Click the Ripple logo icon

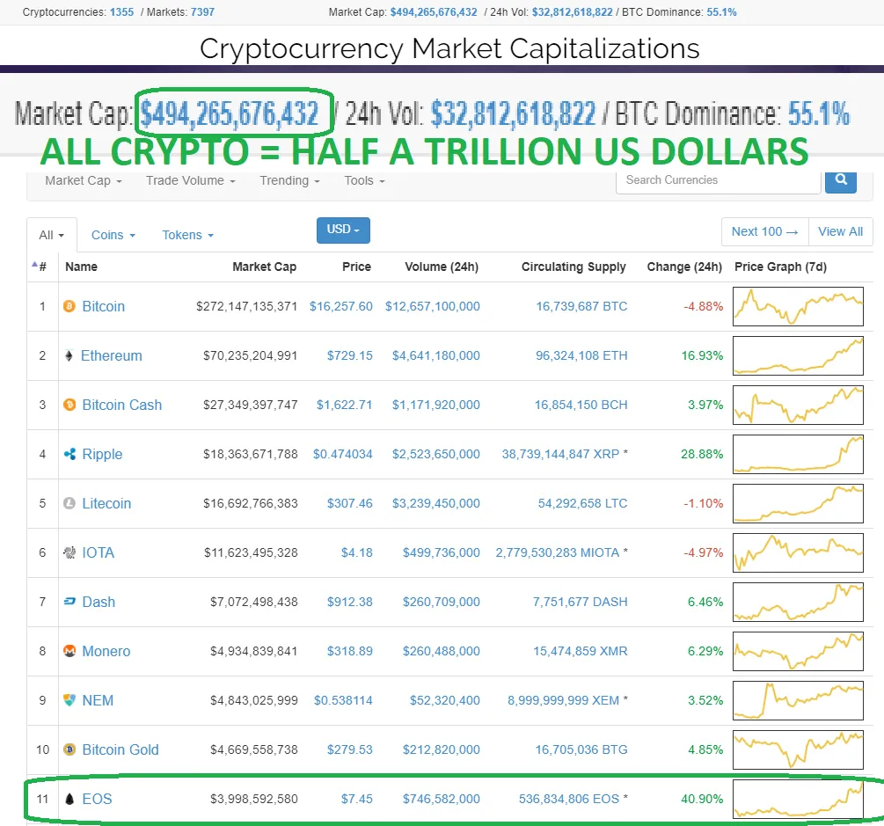[x=69, y=454]
